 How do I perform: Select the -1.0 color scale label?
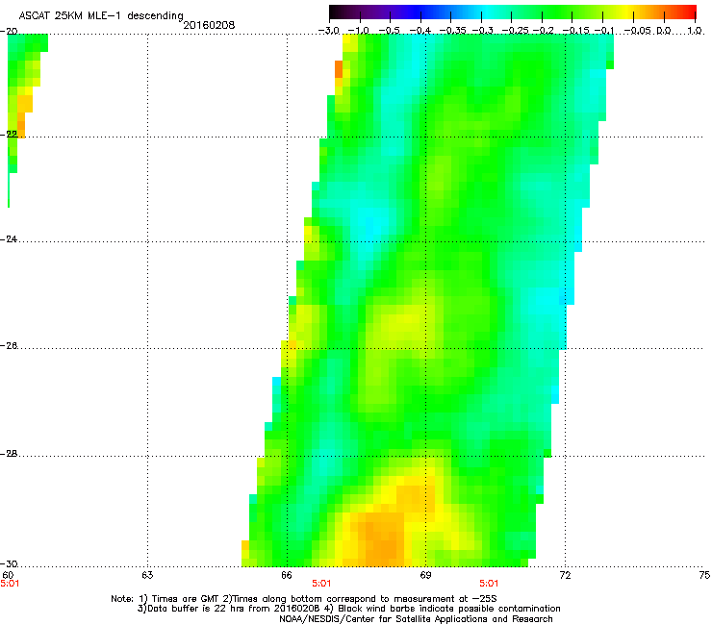(359, 31)
